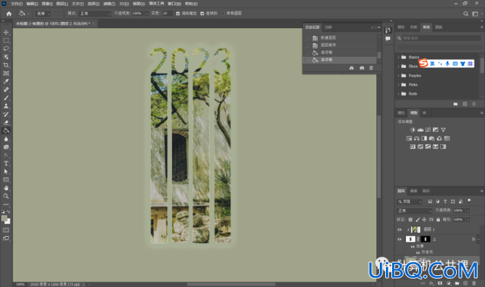Open the Brightness/Contrast sun adjustment
This screenshot has width=485, height=287.
click(x=413, y=130)
